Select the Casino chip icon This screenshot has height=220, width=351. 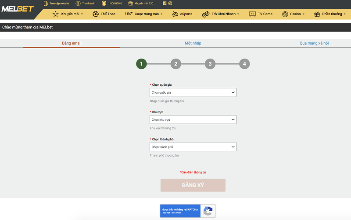[285, 14]
